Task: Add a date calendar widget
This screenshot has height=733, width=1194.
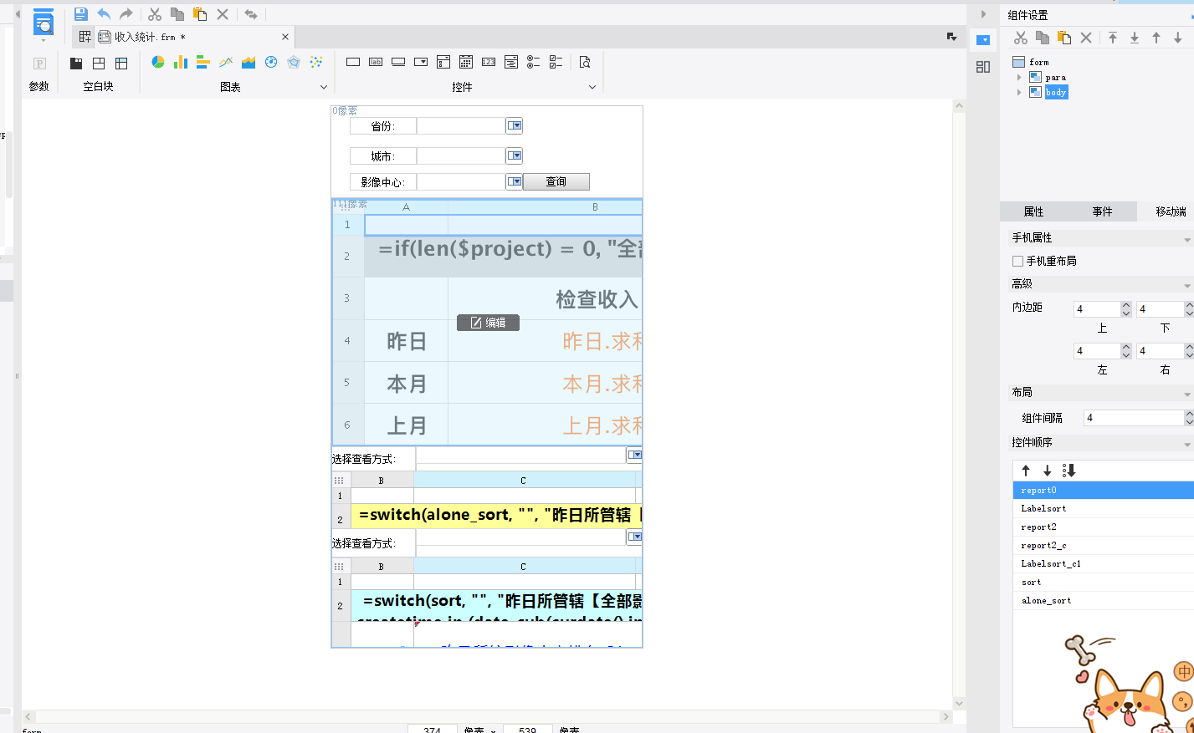Action: point(466,62)
